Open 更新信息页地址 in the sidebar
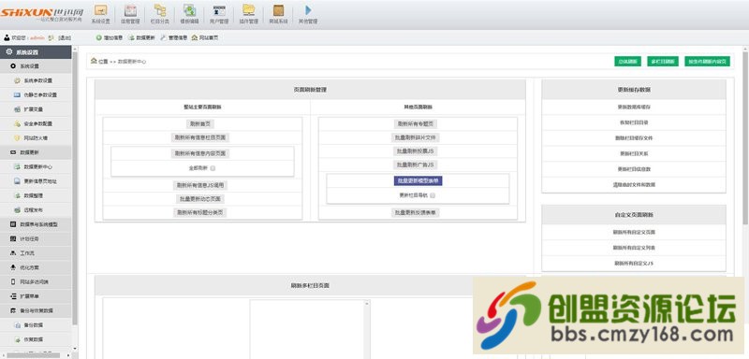Image resolution: width=749 pixels, height=359 pixels. tap(37, 181)
